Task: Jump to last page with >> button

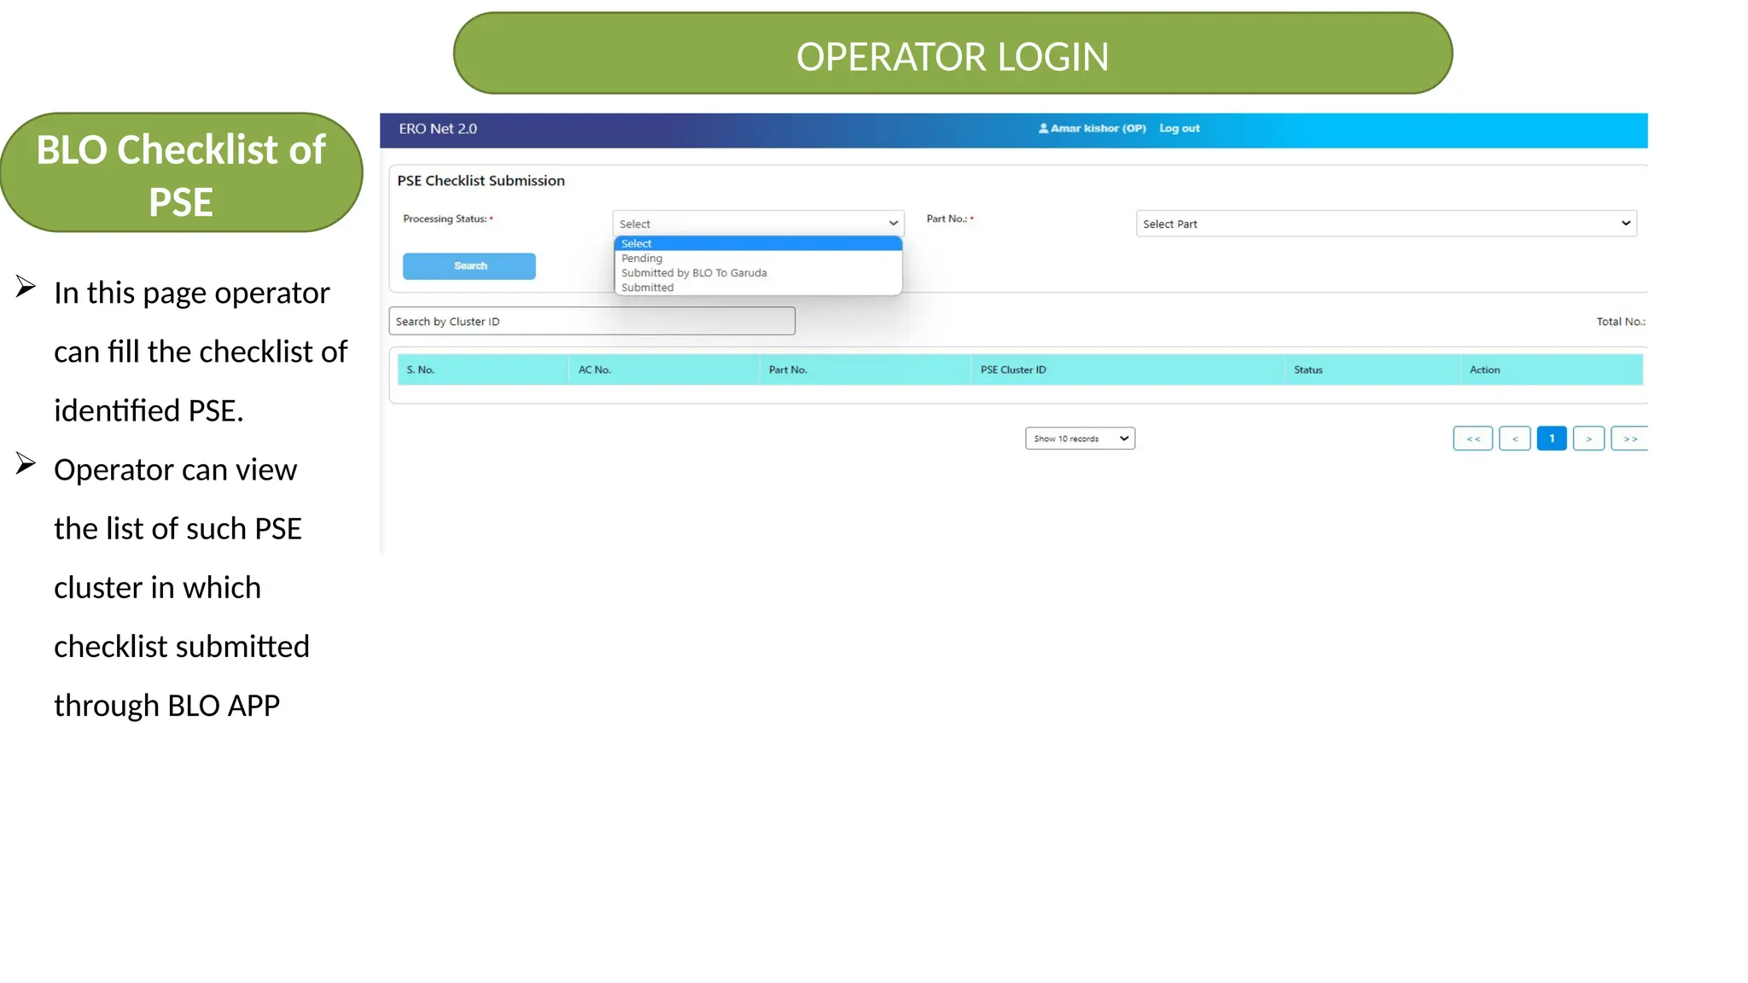Action: click(1629, 439)
